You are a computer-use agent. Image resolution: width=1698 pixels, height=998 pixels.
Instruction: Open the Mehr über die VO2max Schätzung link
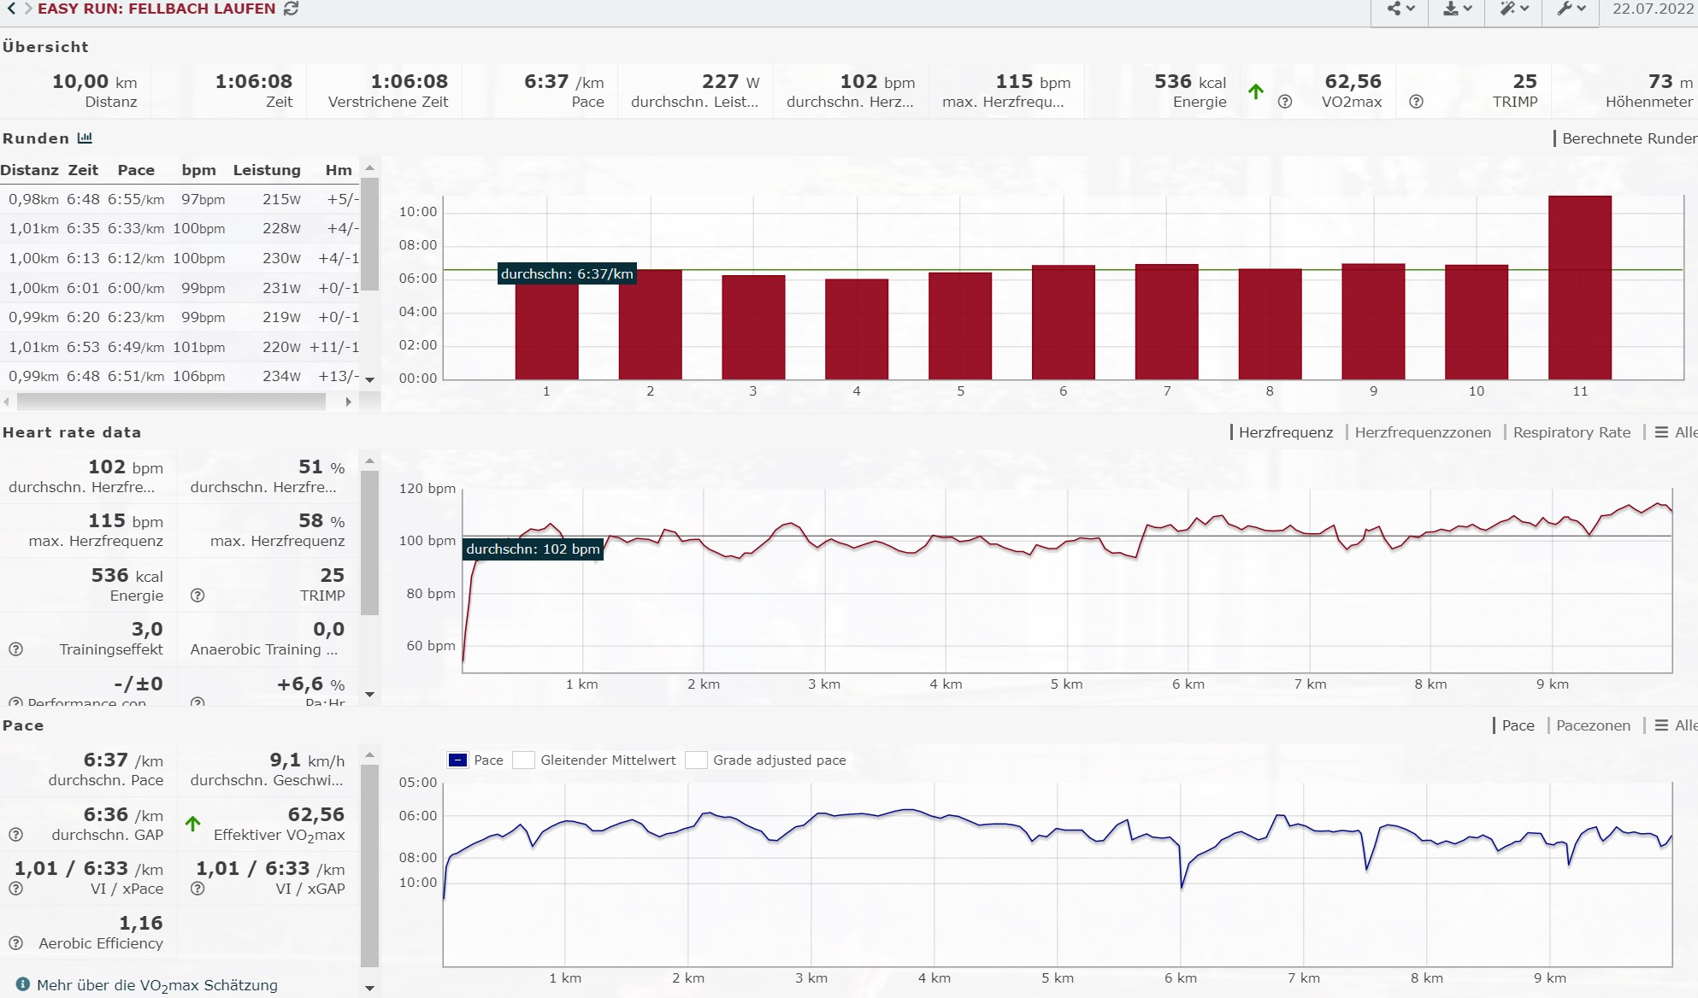157,985
